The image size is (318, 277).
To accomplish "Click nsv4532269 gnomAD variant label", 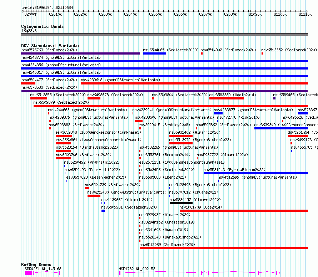I will click(x=178, y=147).
